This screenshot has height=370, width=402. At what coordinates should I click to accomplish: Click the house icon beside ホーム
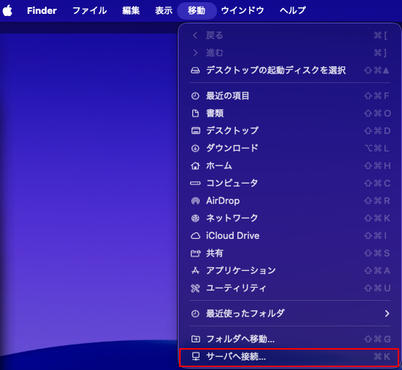tap(195, 165)
